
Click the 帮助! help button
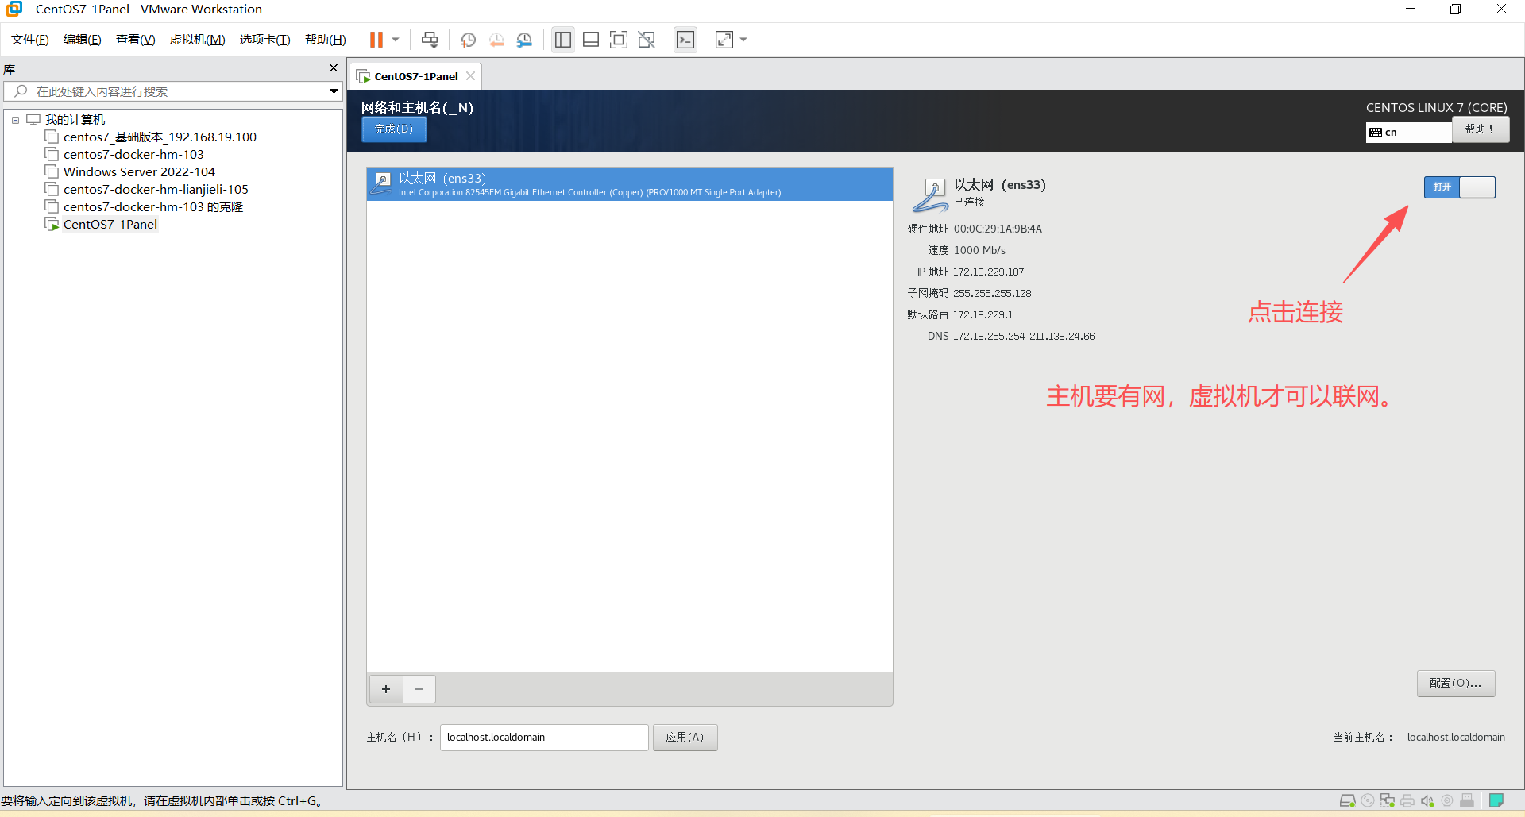coord(1481,129)
